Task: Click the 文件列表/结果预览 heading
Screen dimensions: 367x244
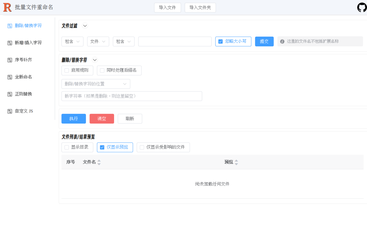Action: click(x=78, y=137)
